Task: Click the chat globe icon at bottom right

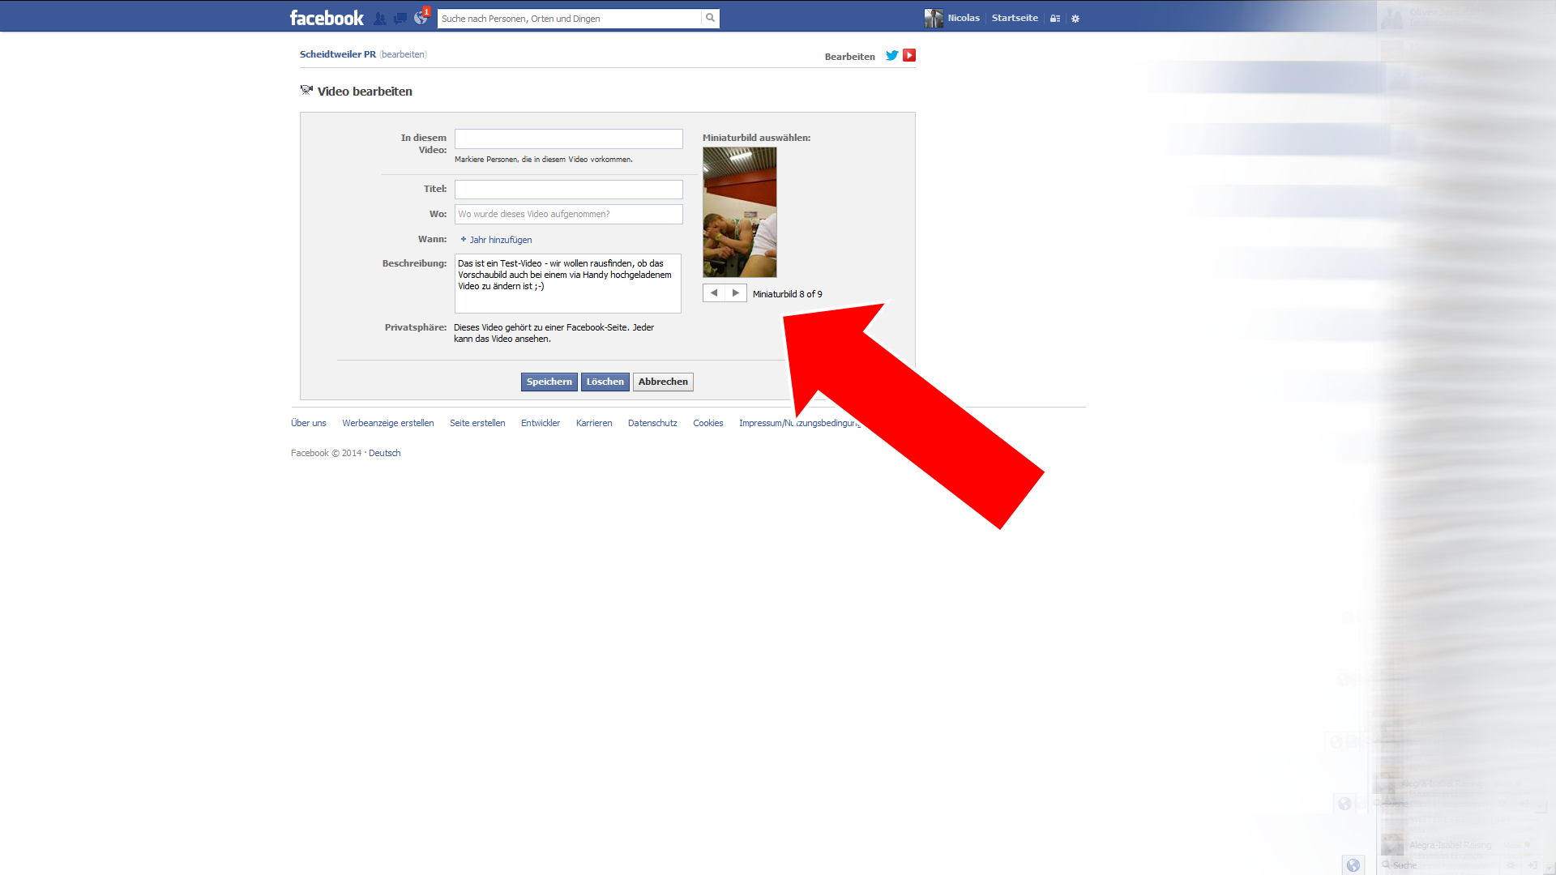Action: click(1353, 865)
